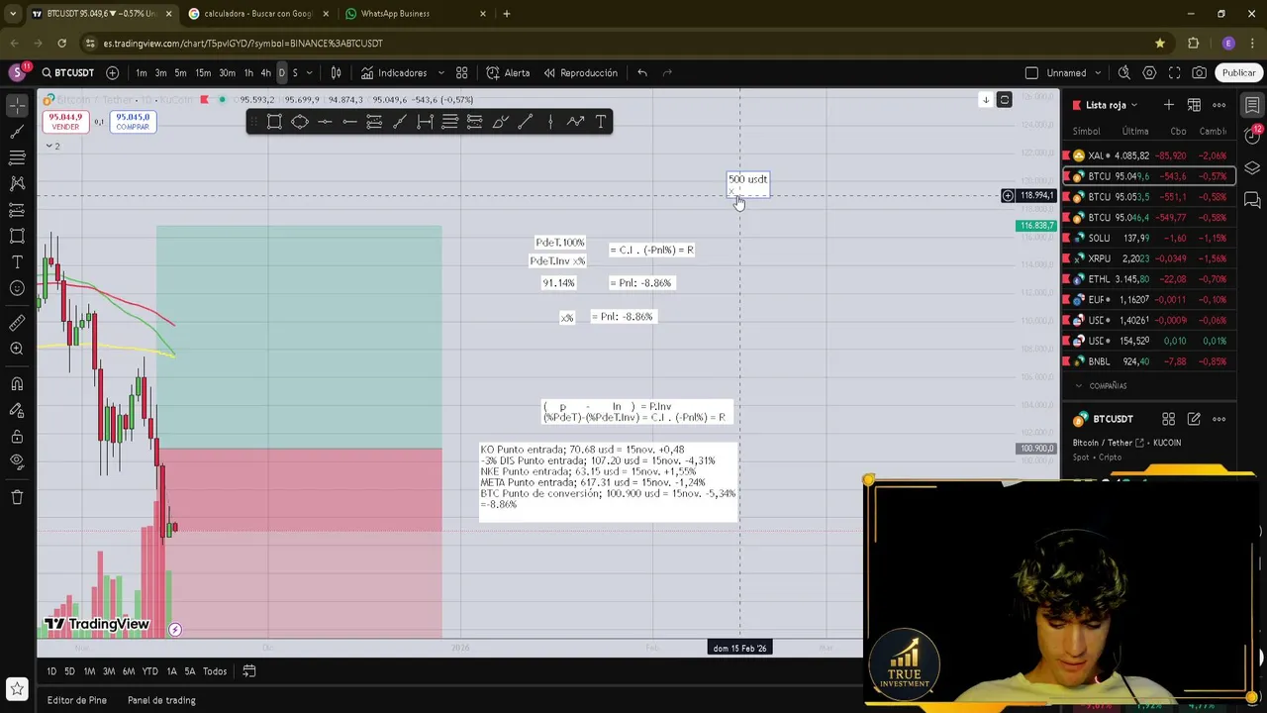Select the ruler measure tool
This screenshot has width=1267, height=713.
tap(17, 323)
